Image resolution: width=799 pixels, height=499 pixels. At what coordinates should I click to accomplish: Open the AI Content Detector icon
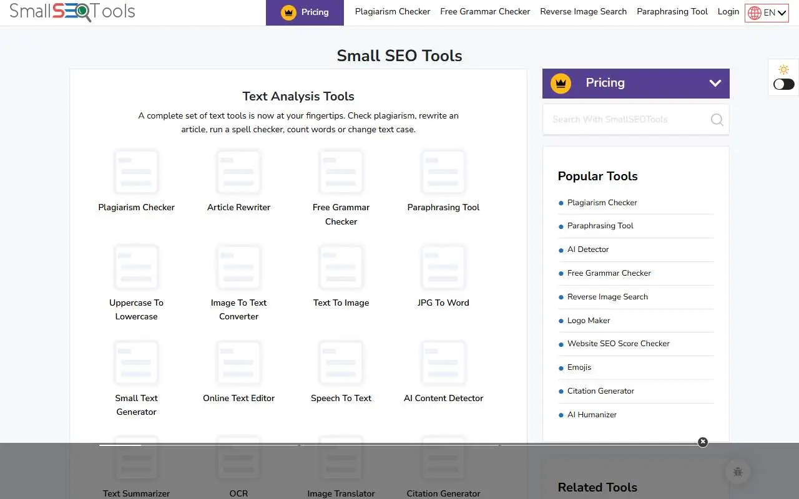pos(443,362)
